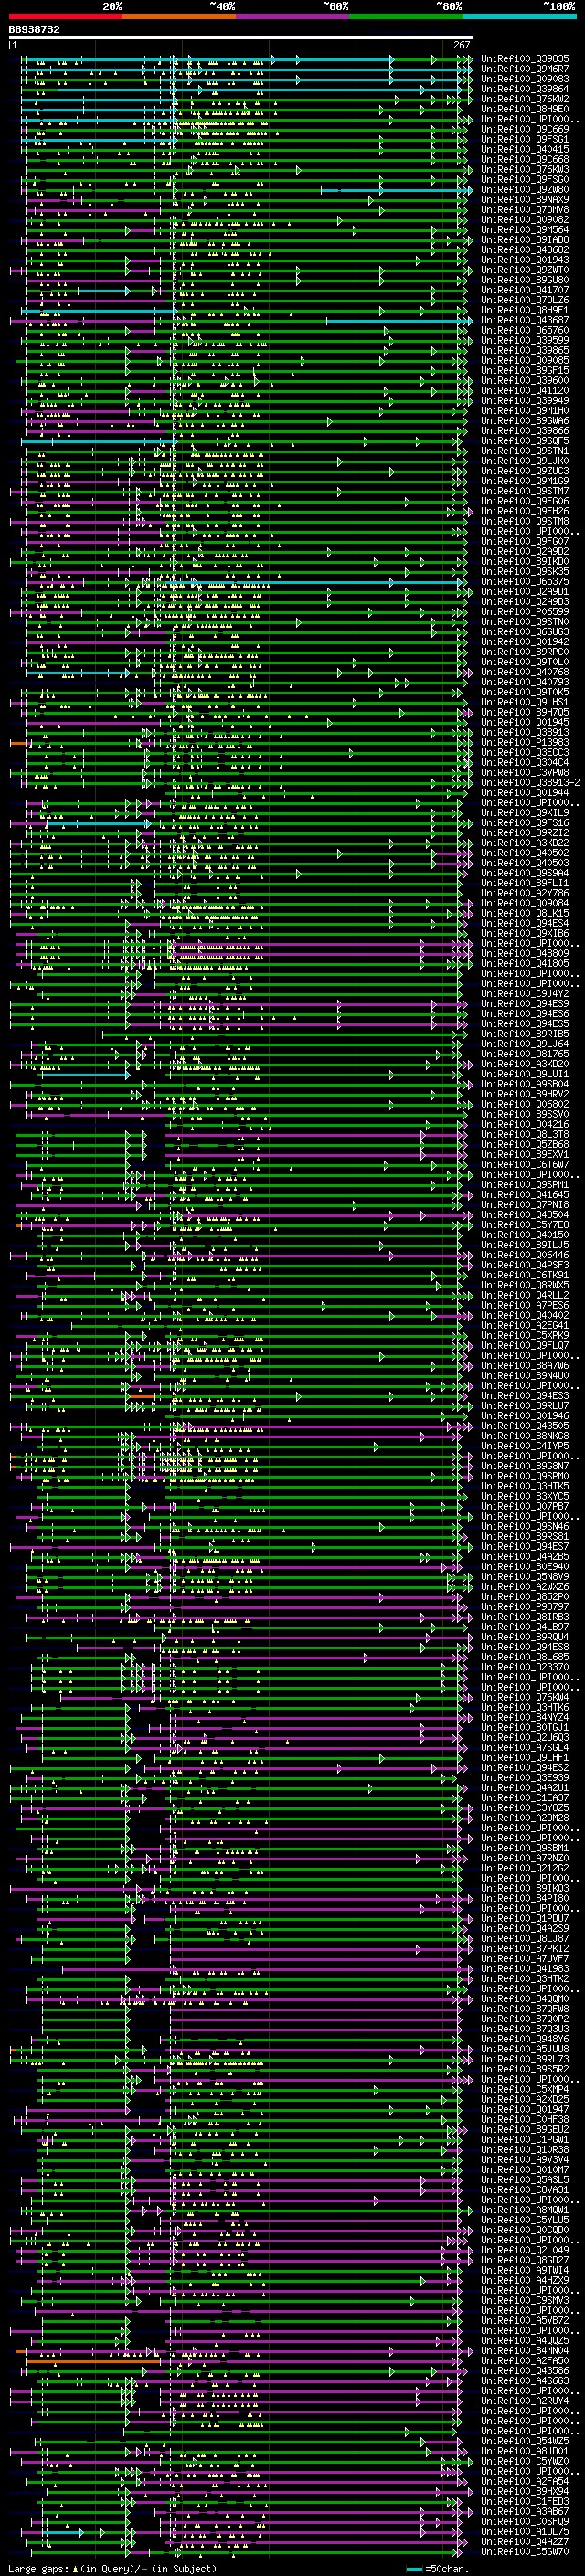Click the cyan ~100% identity legend bar
The image size is (585, 2576).
click(x=519, y=16)
